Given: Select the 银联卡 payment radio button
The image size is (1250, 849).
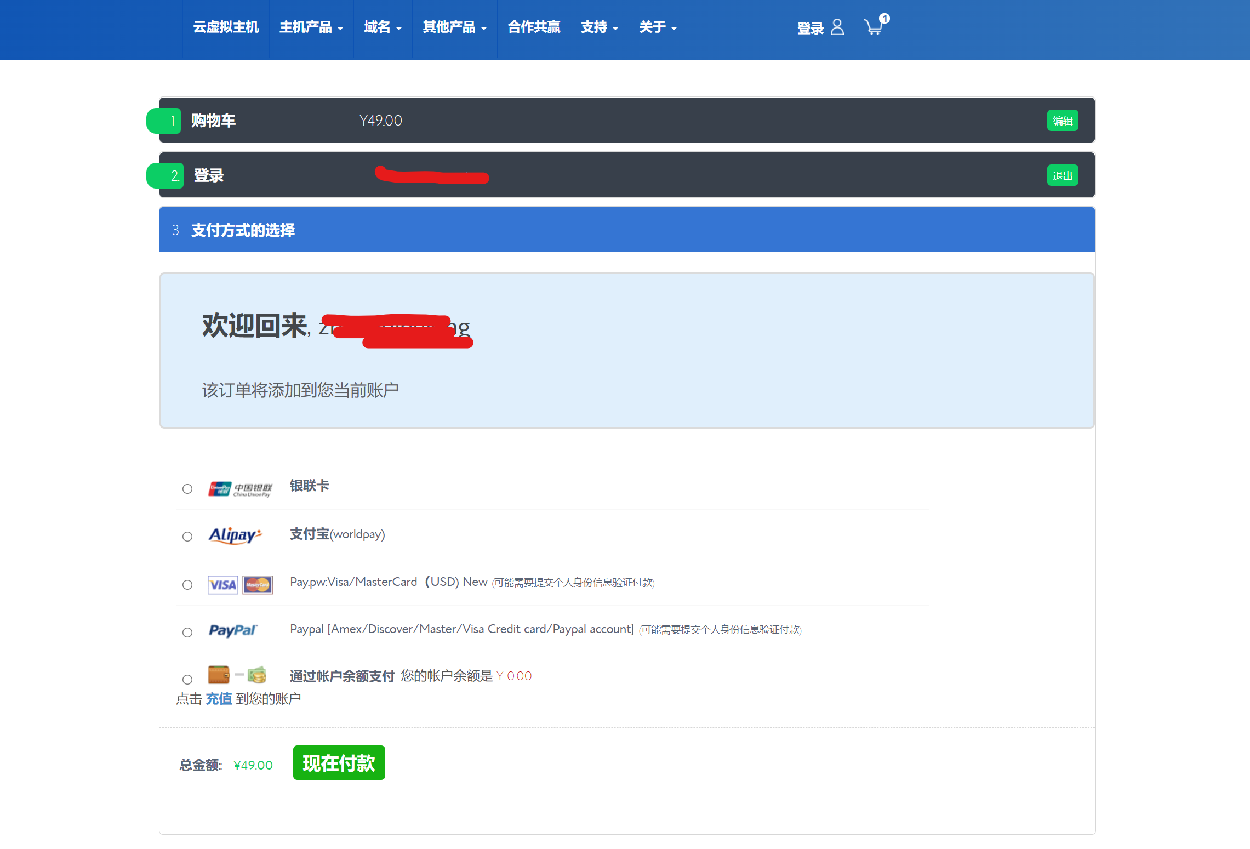Looking at the screenshot, I should (187, 489).
